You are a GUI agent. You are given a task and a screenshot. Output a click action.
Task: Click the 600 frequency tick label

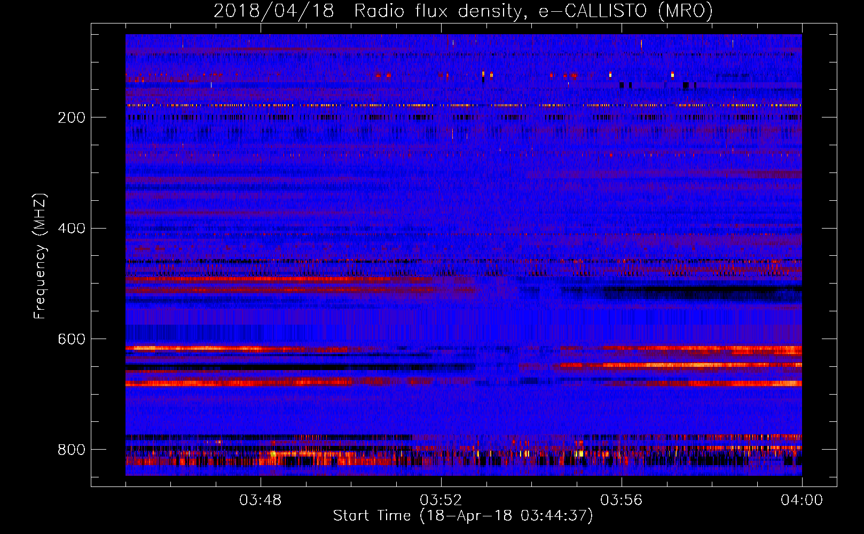point(72,339)
